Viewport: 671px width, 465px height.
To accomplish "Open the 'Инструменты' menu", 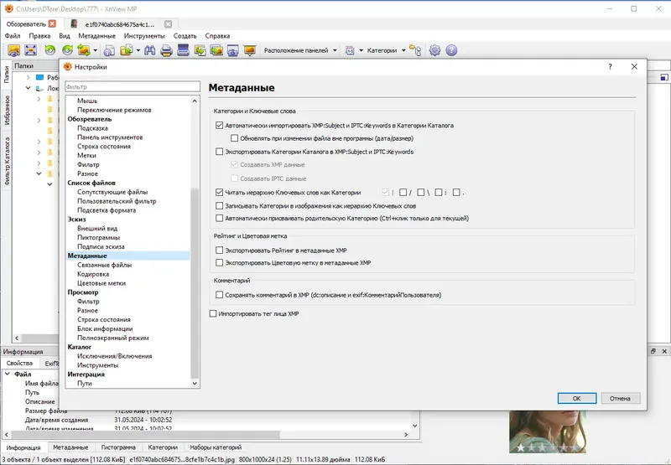I will coord(144,36).
